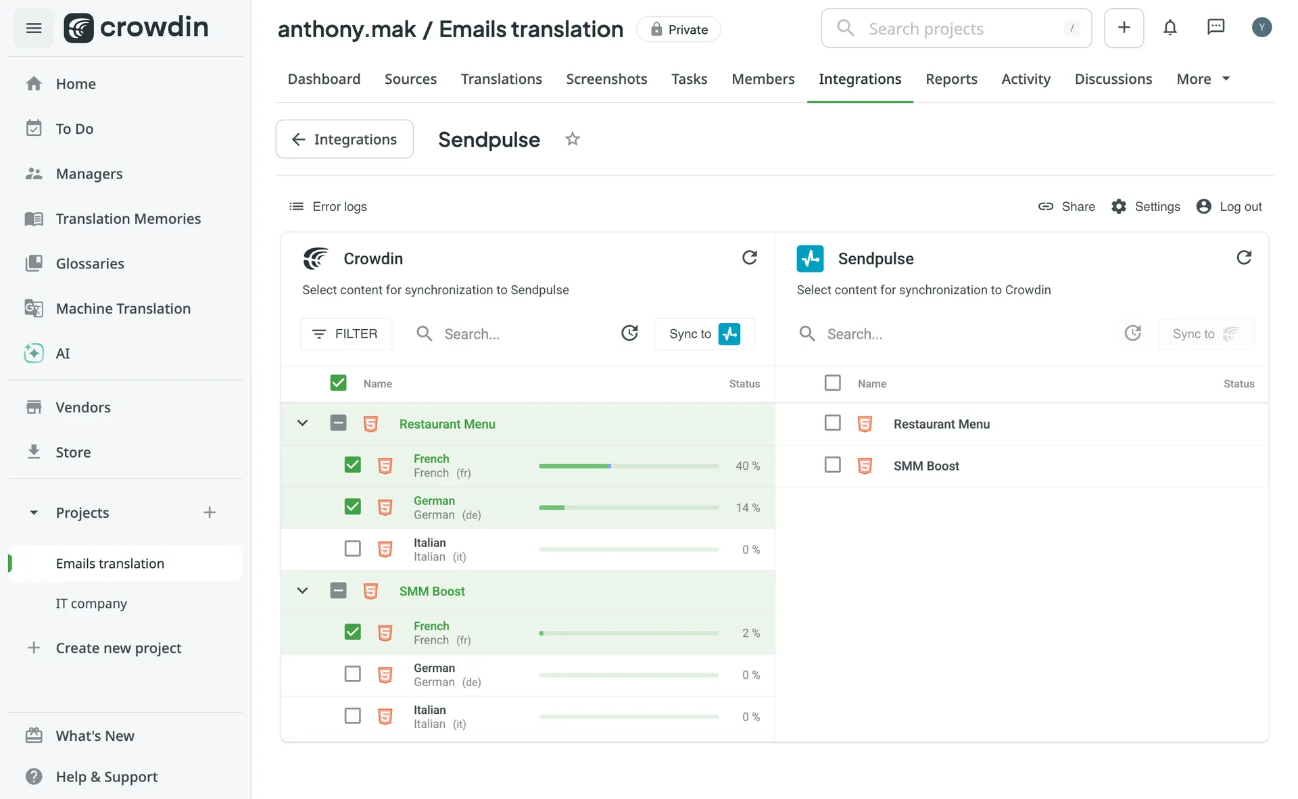The image size is (1298, 799).
Task: Click the SMM Boost French 2% progress bar
Action: 629,633
